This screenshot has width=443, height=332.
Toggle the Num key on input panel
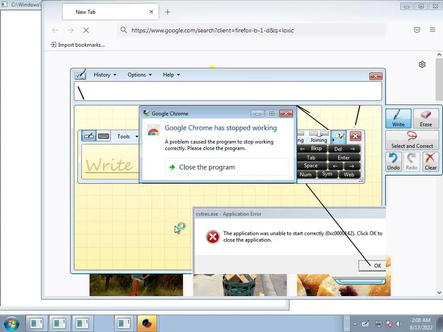[x=306, y=175]
